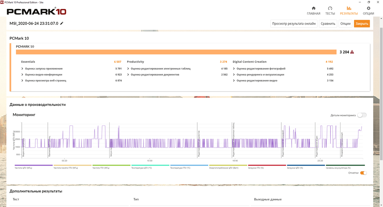Viewport: 383px width, 207px height.
Task: Click the 16:40 time mark on chart
Action: (235, 161)
